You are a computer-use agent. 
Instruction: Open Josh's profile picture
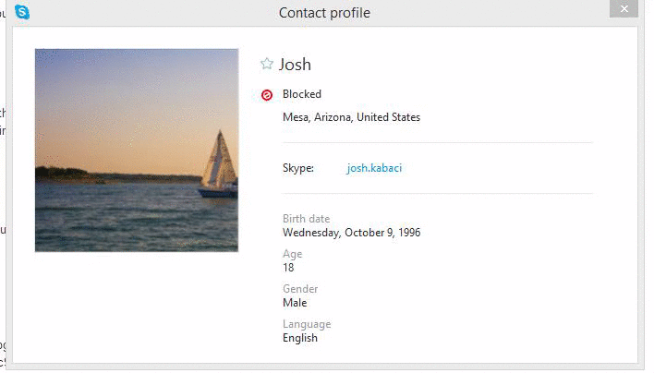pyautogui.click(x=136, y=150)
